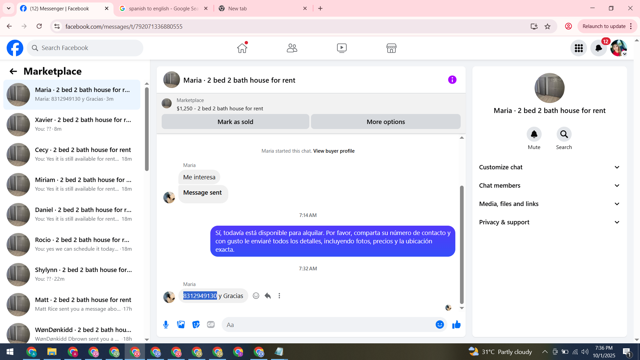
Task: Reply to Maria's phone number message
Action: [268, 296]
